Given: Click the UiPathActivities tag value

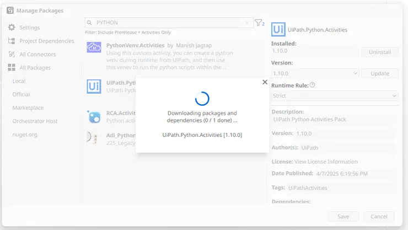Looking at the screenshot, I should [x=308, y=188].
